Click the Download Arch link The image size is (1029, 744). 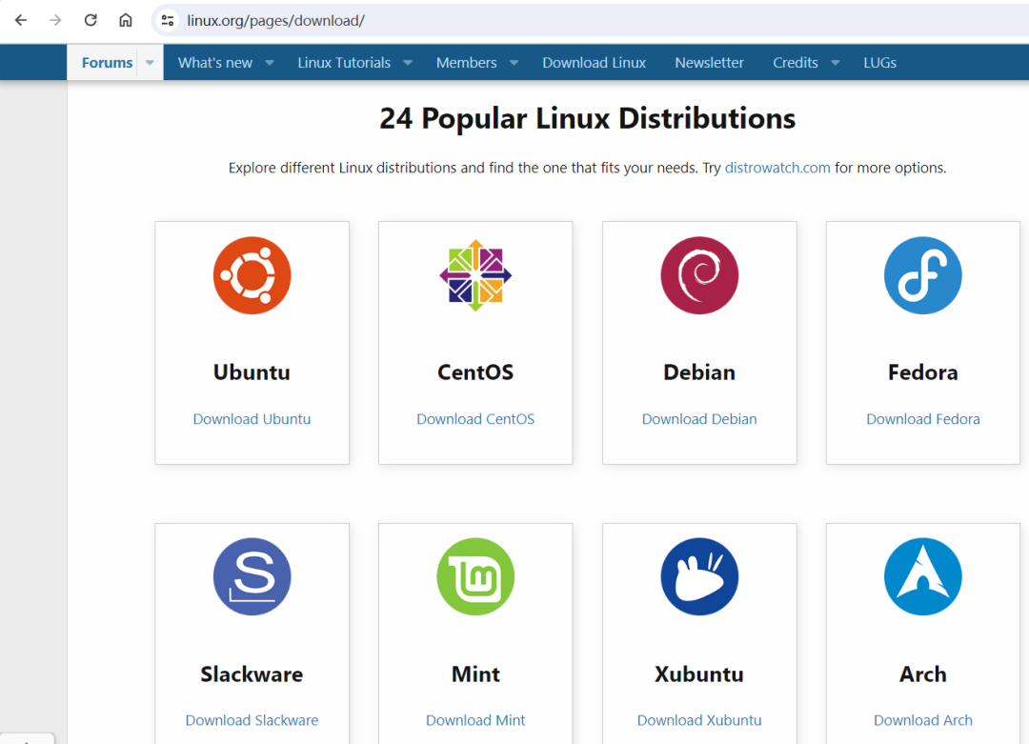coord(922,720)
